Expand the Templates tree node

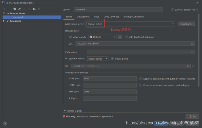click(x=4, y=21)
